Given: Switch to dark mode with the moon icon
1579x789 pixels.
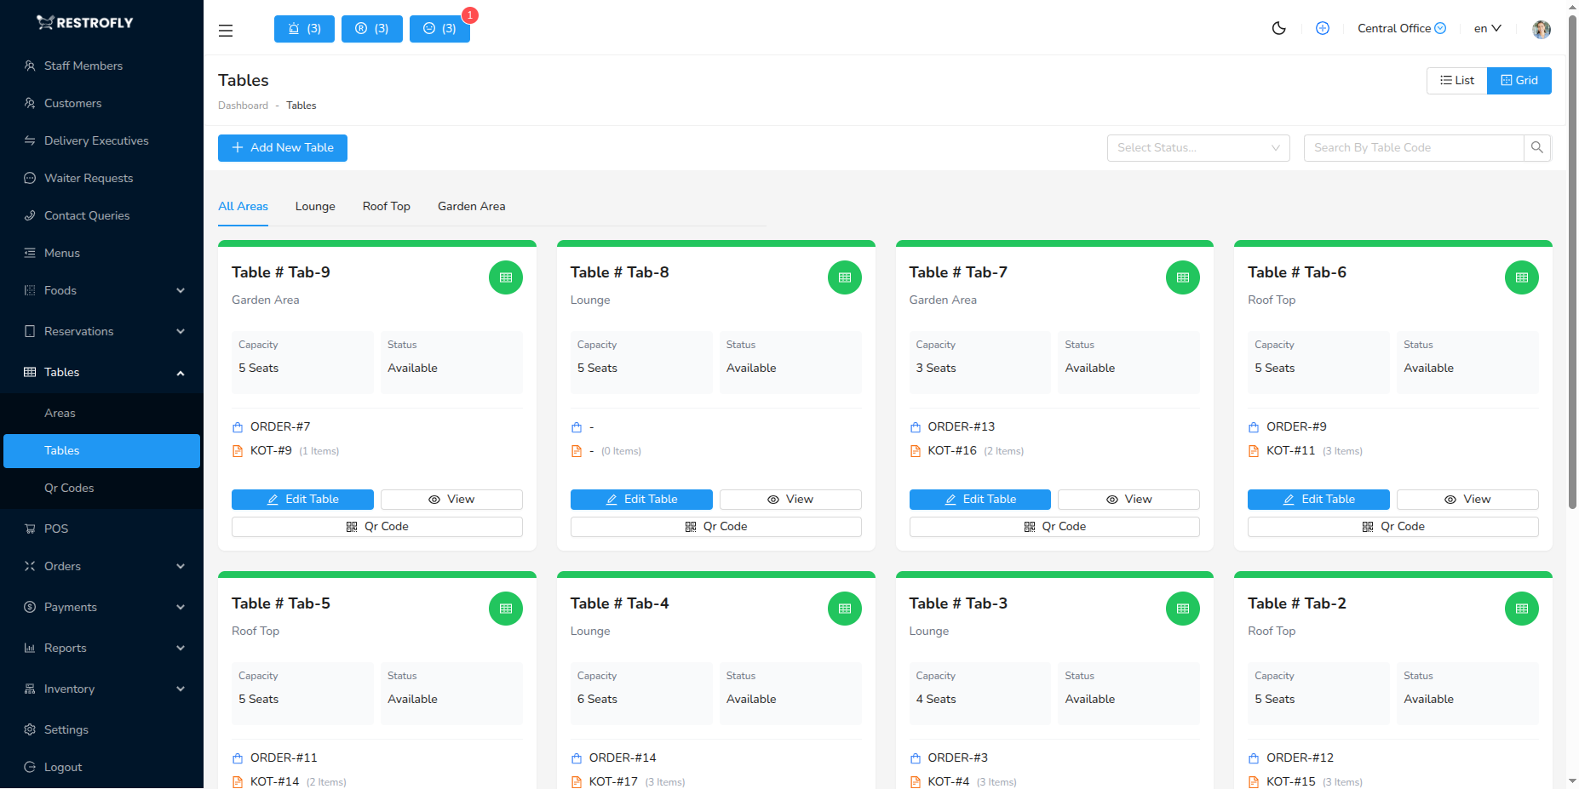Looking at the screenshot, I should 1278,28.
